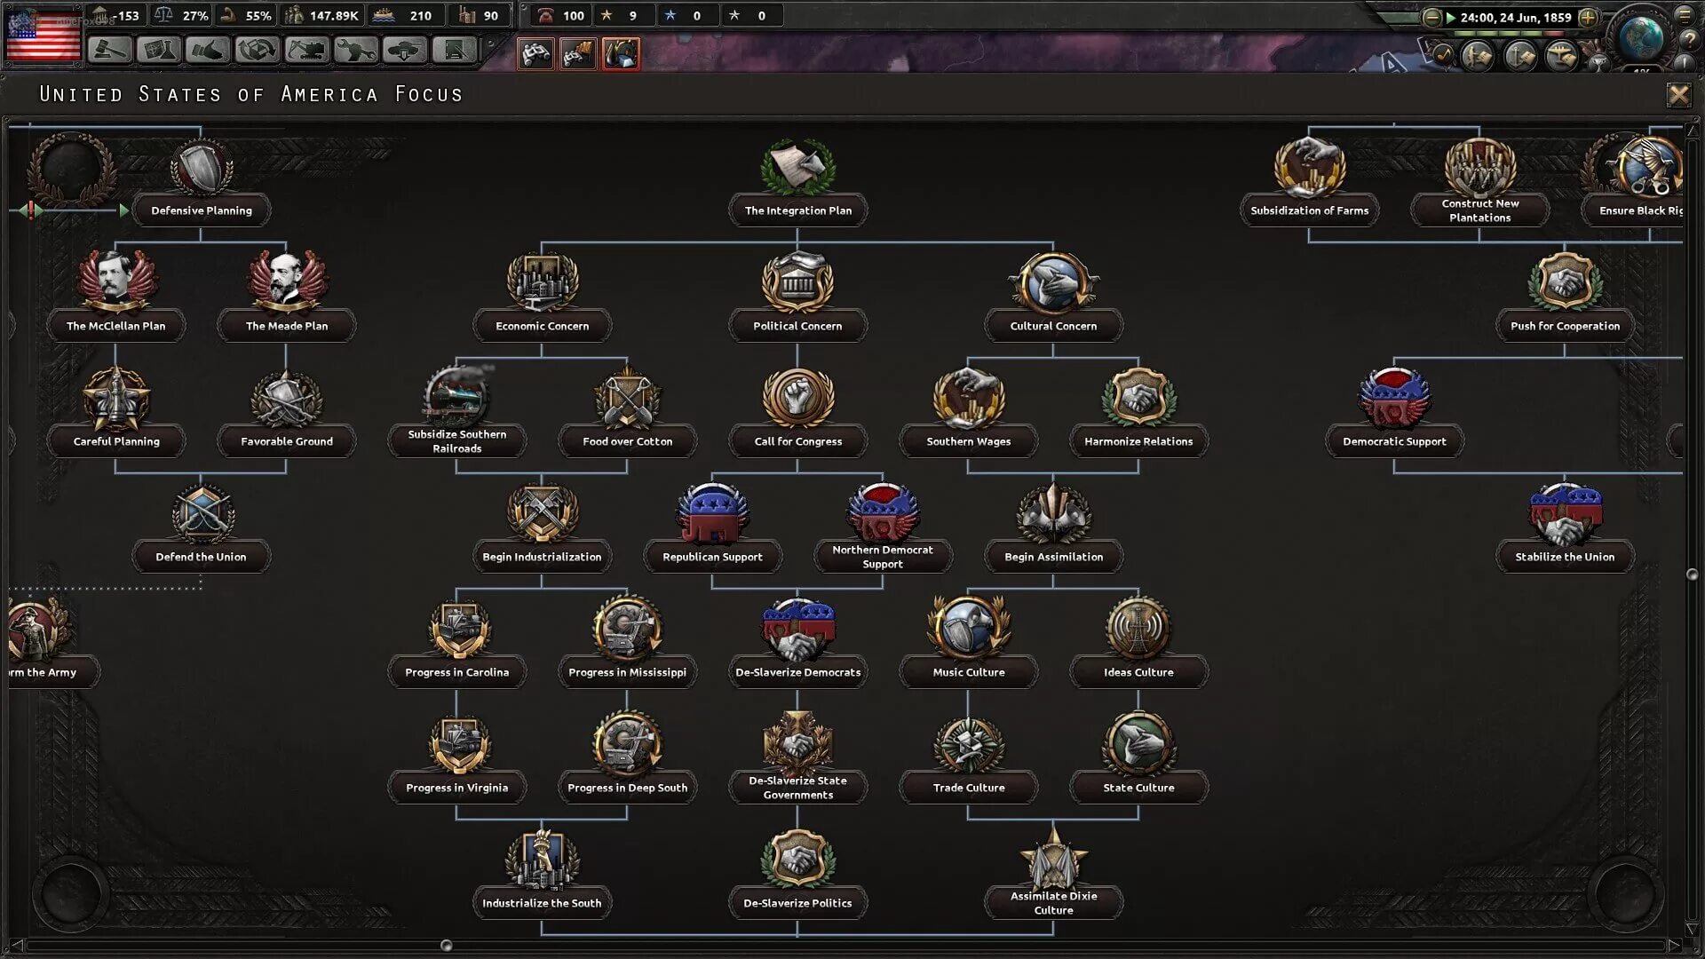Open the army ledger soldier icon
Viewport: 1705px width, 959px height.
tap(1478, 56)
